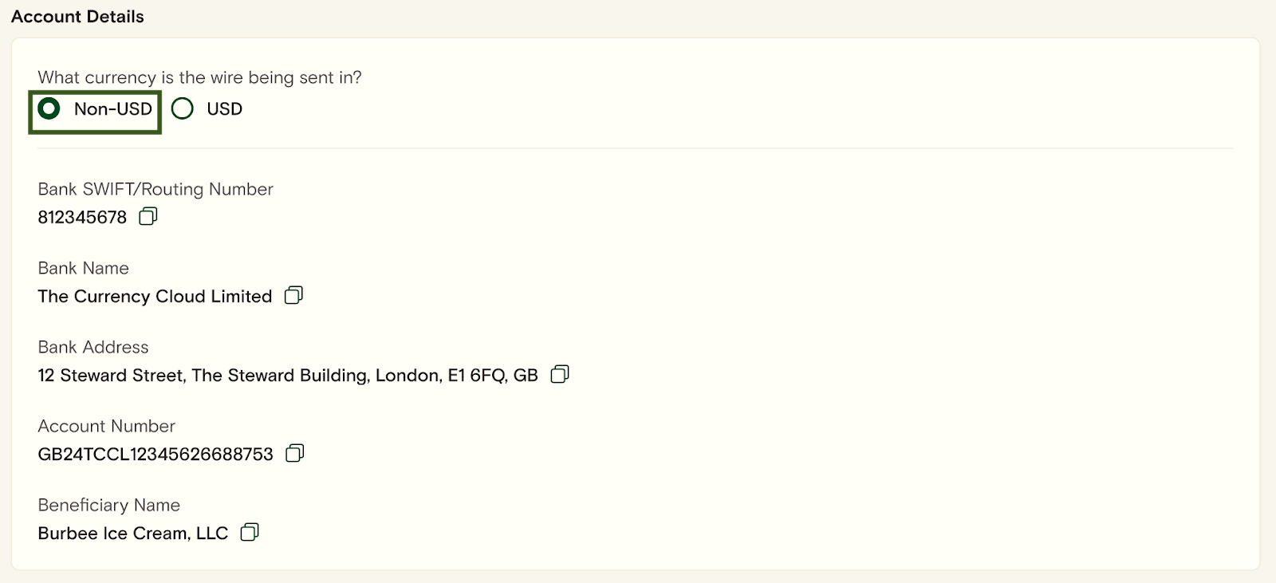The image size is (1276, 583).
Task: Click the USD currency label
Action: 225,109
